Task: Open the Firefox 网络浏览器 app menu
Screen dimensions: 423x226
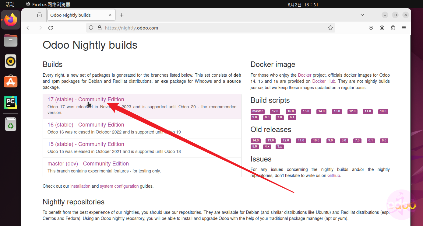Action: (48, 5)
